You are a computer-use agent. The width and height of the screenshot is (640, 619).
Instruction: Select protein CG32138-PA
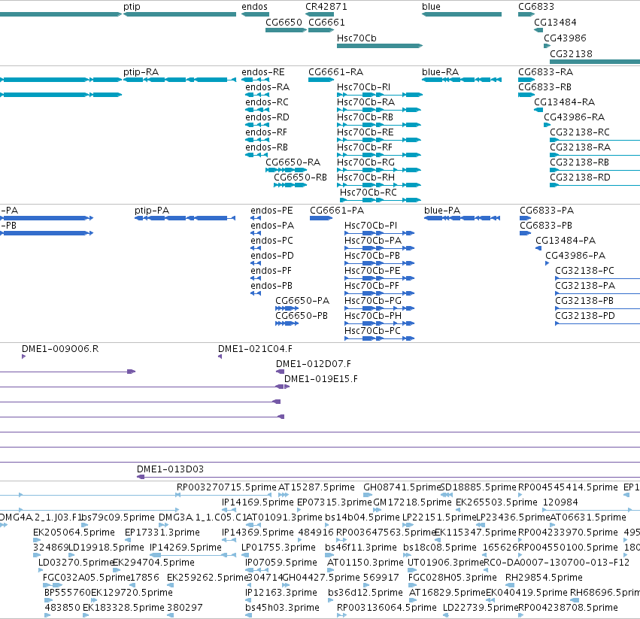pos(598,293)
